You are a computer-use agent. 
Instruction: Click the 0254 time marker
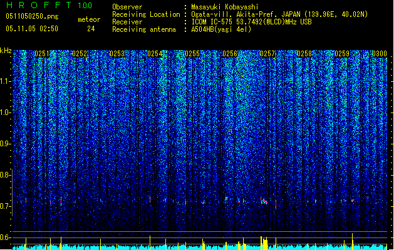[x=155, y=54]
